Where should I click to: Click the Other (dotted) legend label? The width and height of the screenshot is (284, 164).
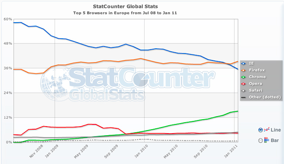click(265, 97)
